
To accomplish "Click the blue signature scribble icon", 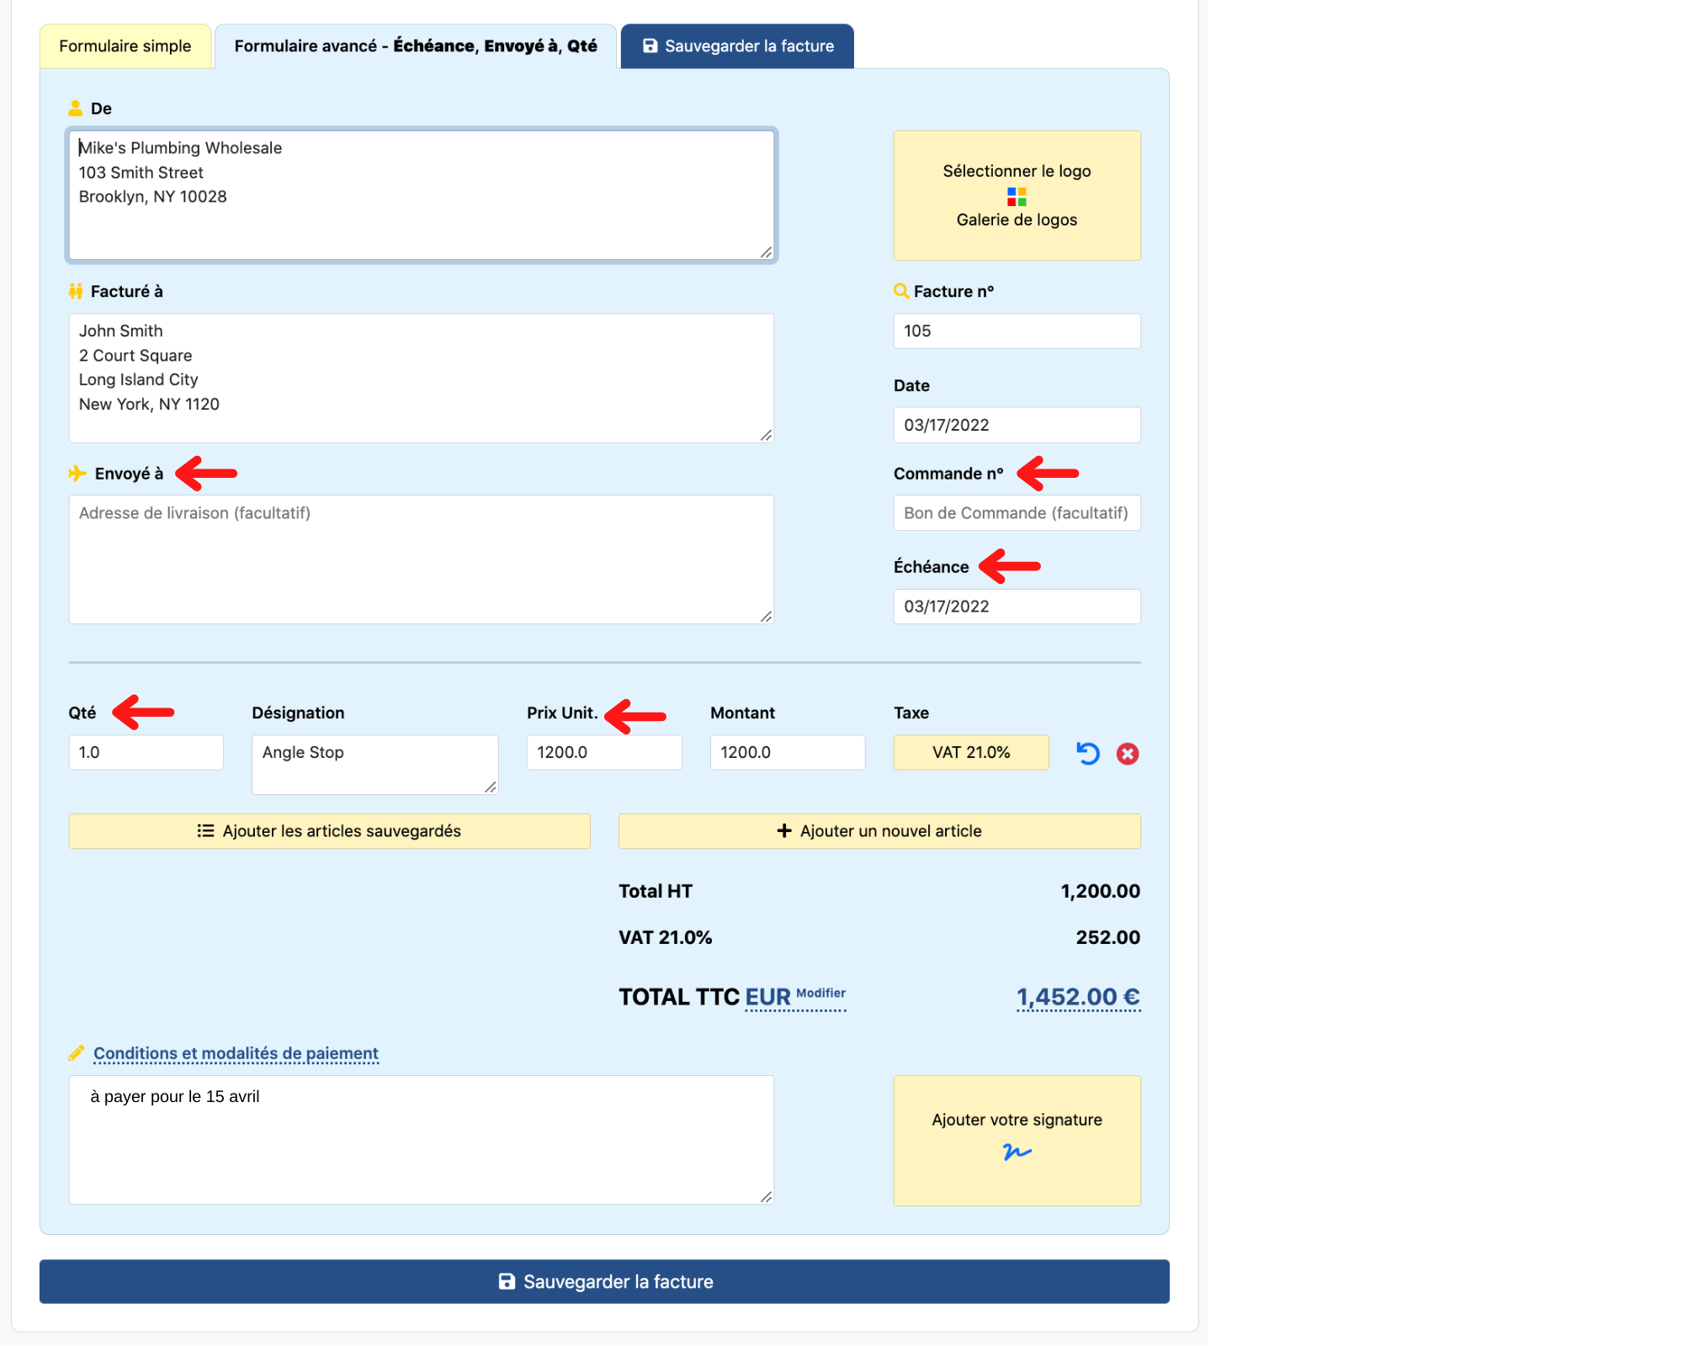I will [x=1017, y=1152].
